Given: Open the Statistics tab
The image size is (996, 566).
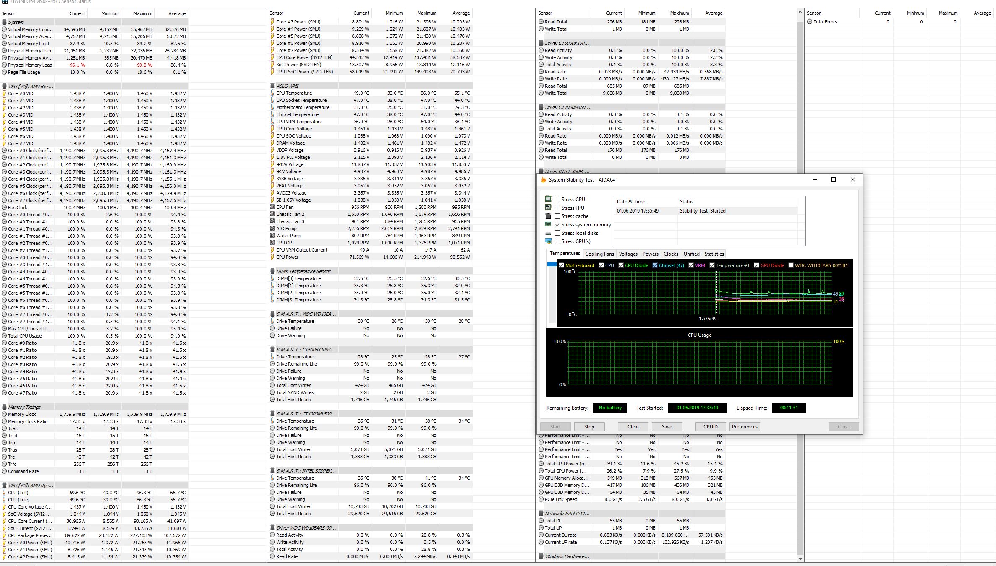Looking at the screenshot, I should 714,254.
